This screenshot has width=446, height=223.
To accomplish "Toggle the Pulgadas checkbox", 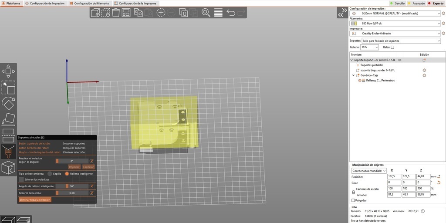I will (x=353, y=200).
